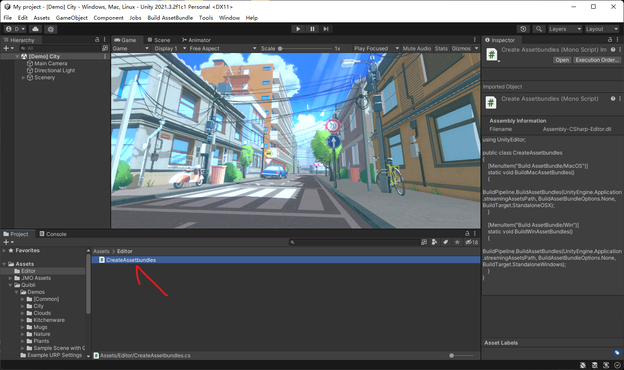Open [Demo] City scene options menu
The height and width of the screenshot is (370, 624).
(x=105, y=56)
